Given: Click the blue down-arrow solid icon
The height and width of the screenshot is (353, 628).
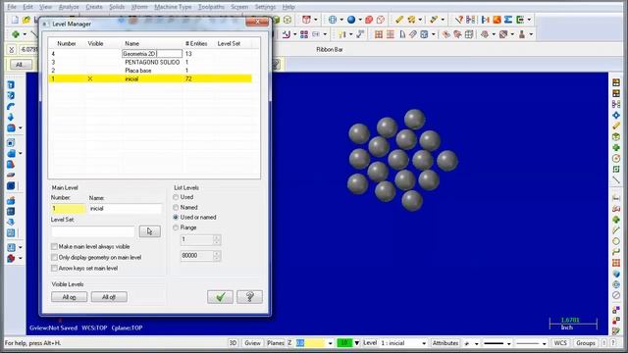Looking at the screenshot, I should pyautogui.click(x=11, y=117).
